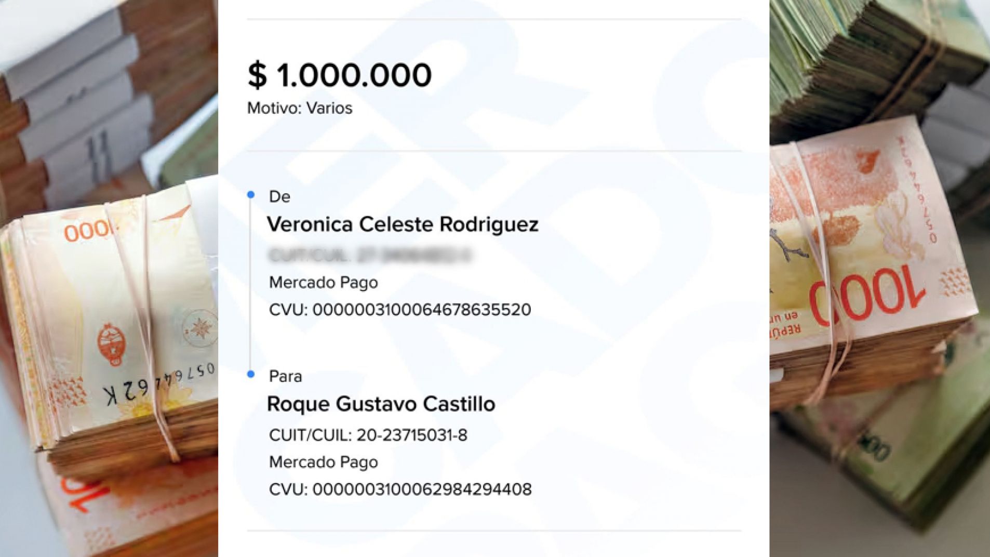The height and width of the screenshot is (557, 990).
Task: Click the blue dot beside De
Action: pos(251,195)
